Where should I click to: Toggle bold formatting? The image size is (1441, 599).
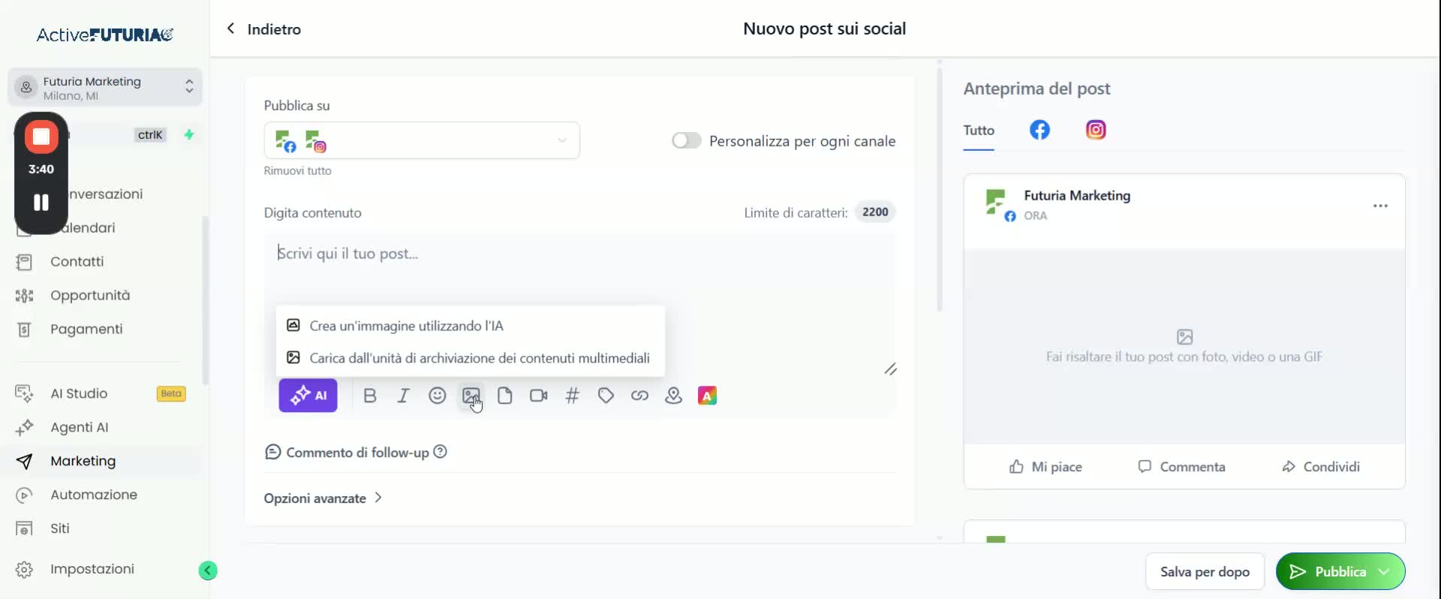(369, 396)
